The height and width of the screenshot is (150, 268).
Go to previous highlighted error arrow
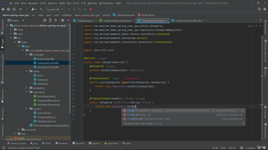(x=256, y=26)
